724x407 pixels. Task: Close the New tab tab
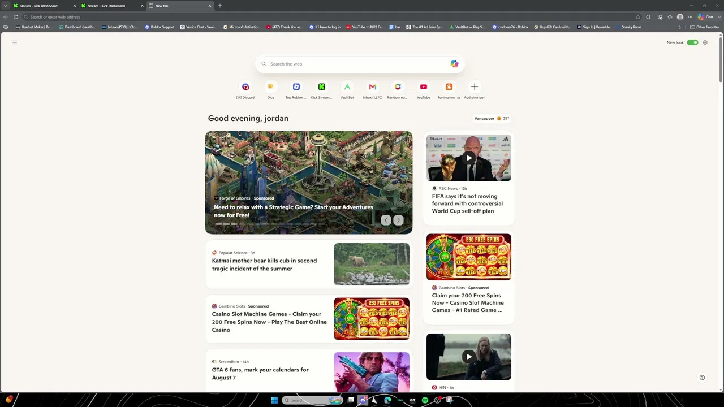pos(210,6)
